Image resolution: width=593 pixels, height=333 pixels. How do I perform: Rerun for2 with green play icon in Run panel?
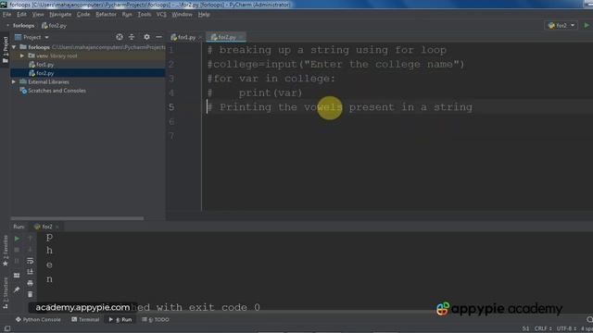coord(17,239)
